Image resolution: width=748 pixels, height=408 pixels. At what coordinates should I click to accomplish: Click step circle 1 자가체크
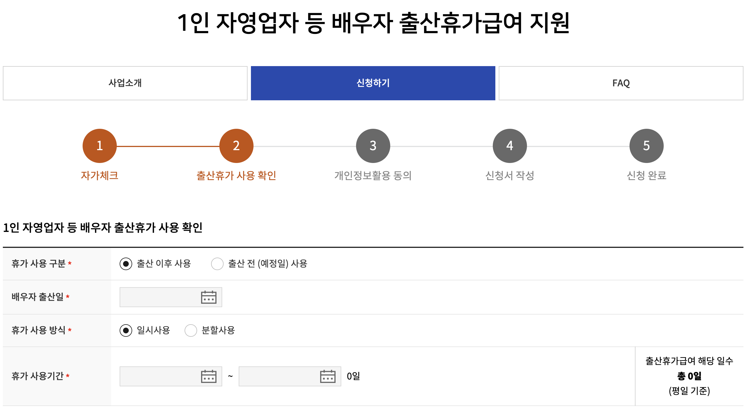pos(99,146)
